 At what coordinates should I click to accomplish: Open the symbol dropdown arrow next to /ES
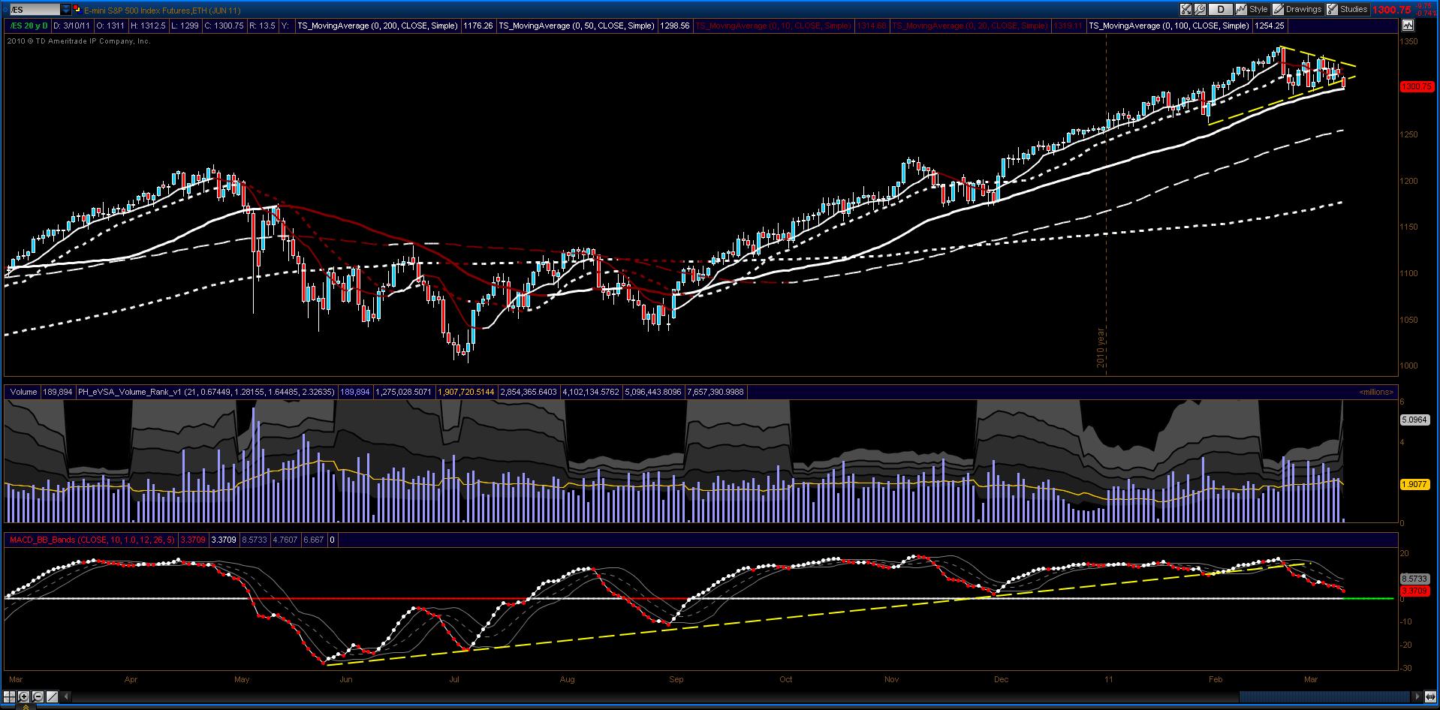[66, 10]
